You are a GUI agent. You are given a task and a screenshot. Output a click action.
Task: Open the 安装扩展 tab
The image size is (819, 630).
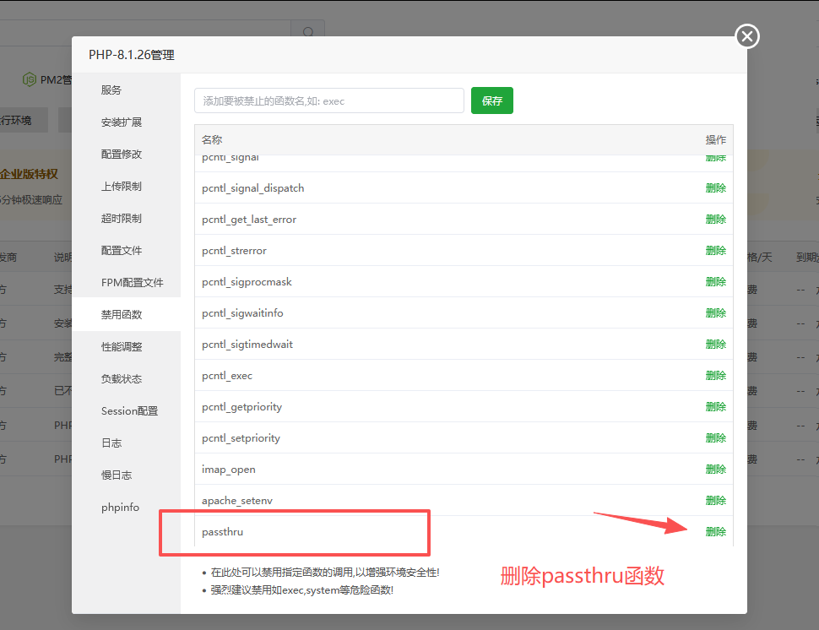pos(122,122)
